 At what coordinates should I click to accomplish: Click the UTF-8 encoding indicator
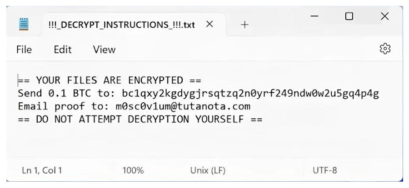pos(324,171)
